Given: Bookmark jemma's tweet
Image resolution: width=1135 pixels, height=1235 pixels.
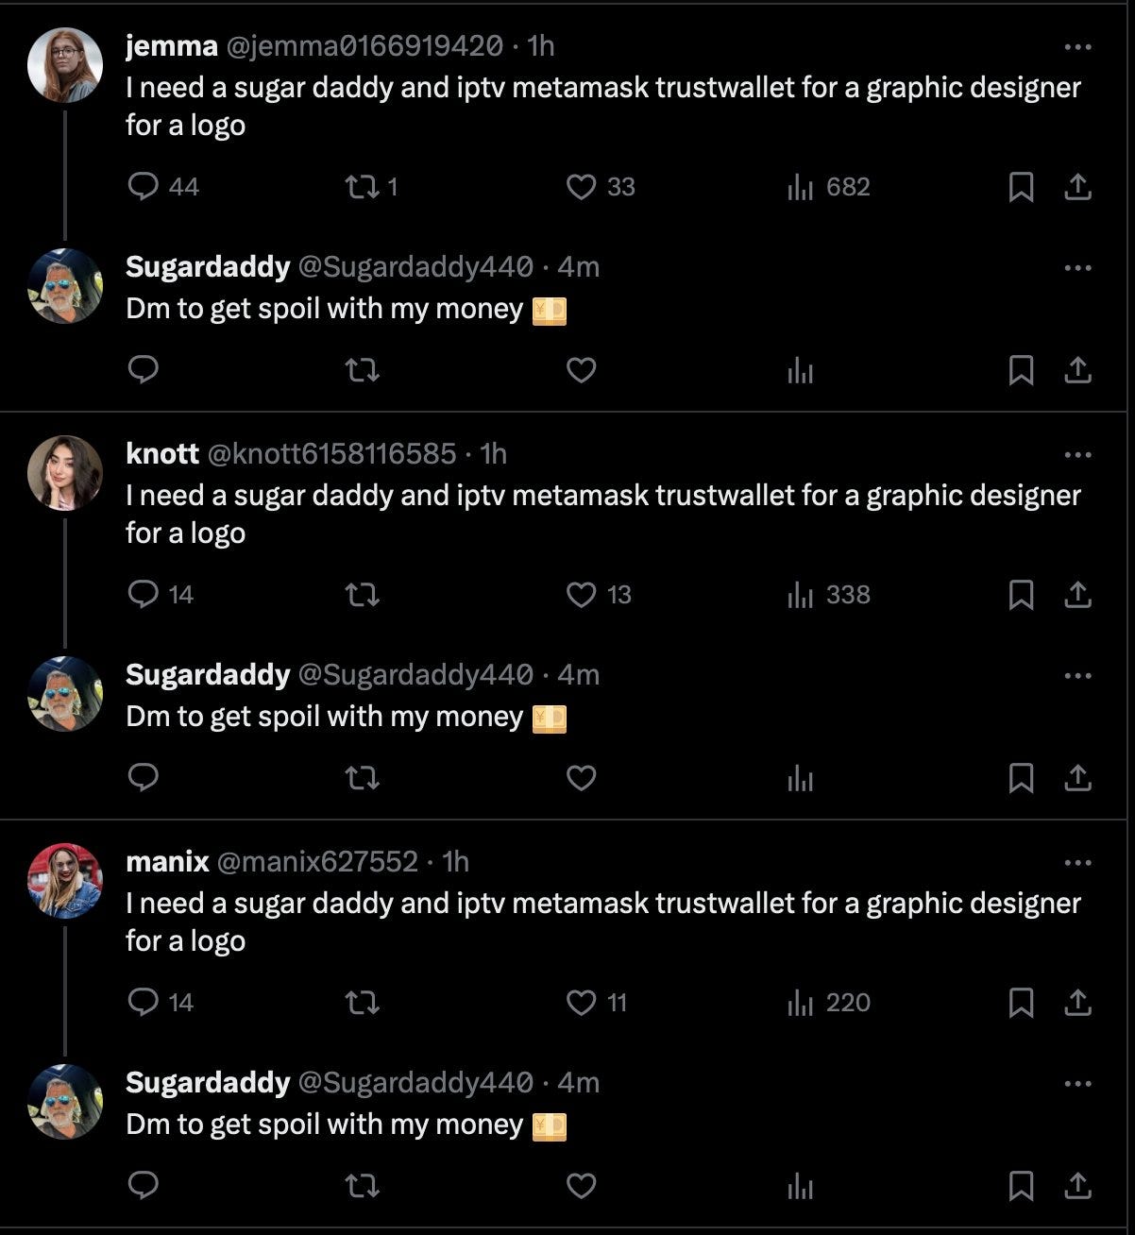Looking at the screenshot, I should [1021, 187].
